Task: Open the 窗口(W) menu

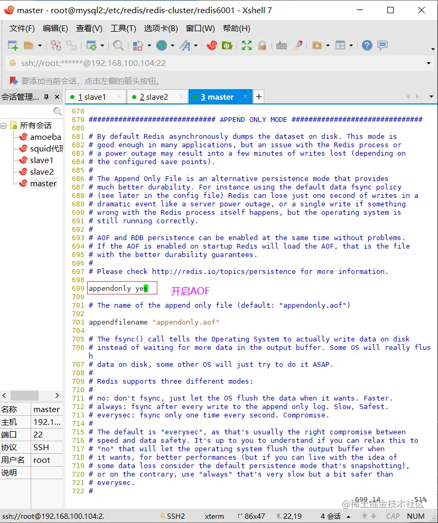Action: click(x=200, y=28)
